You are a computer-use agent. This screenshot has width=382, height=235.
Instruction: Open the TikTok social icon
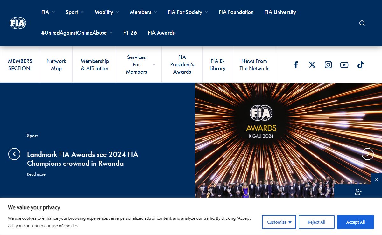click(360, 65)
